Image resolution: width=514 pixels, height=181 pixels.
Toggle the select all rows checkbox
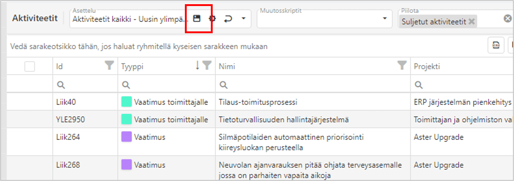coord(30,66)
